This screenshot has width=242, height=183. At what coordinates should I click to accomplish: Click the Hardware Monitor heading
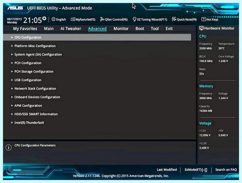coord(219,28)
